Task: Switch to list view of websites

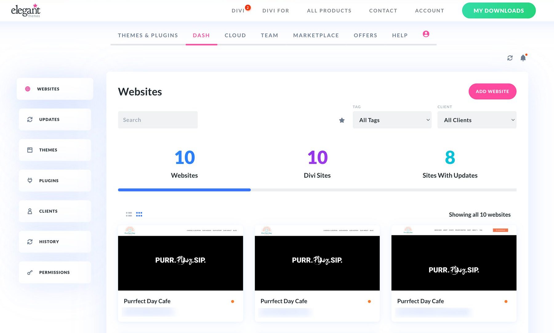Action: (129, 214)
